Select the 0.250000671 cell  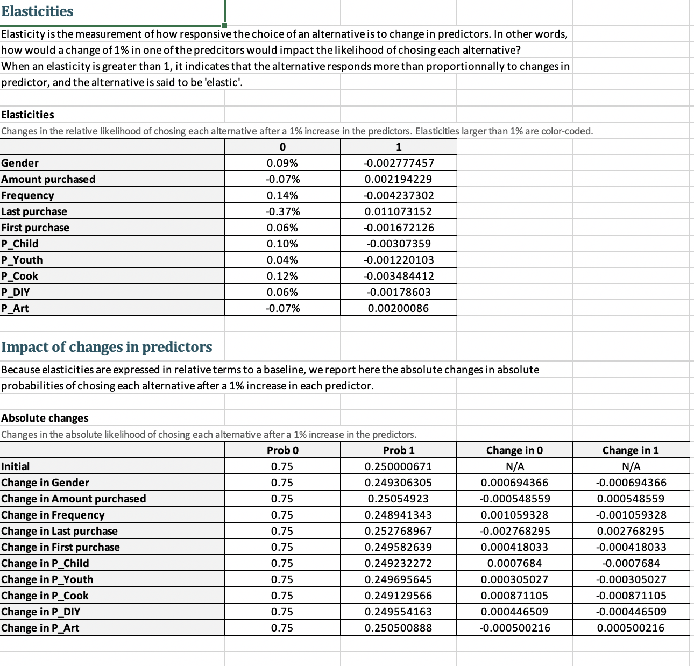pyautogui.click(x=399, y=466)
